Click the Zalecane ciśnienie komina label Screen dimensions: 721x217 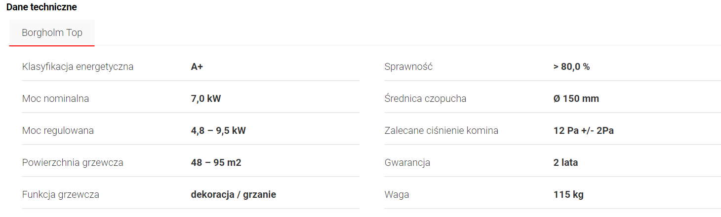click(441, 130)
